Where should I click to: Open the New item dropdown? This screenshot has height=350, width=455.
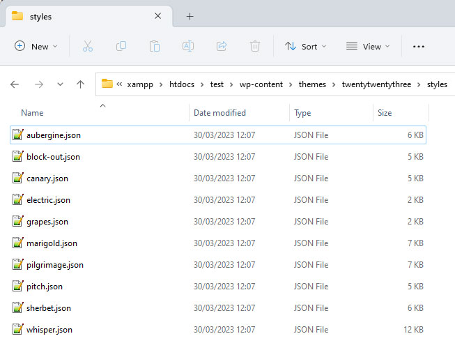pos(36,46)
